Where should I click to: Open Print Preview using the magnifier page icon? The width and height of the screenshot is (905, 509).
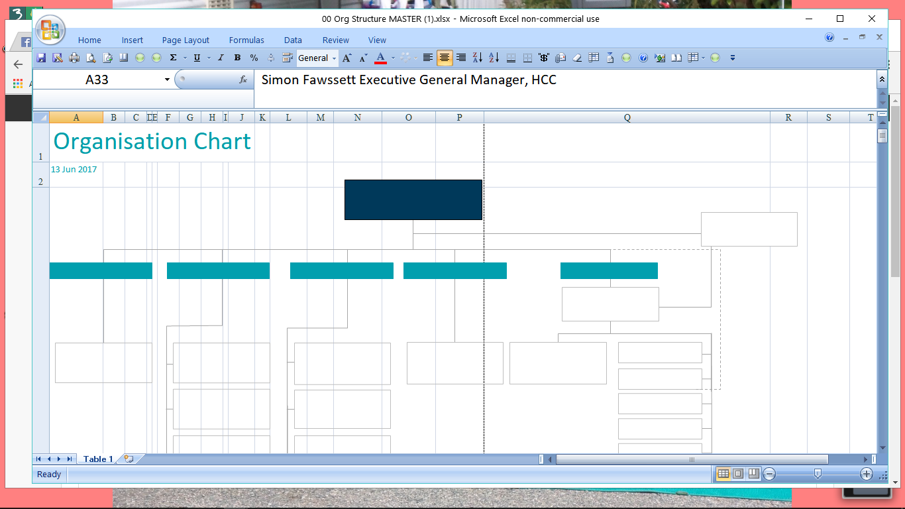91,58
